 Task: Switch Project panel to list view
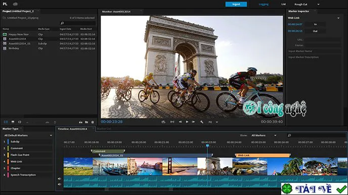6,122
